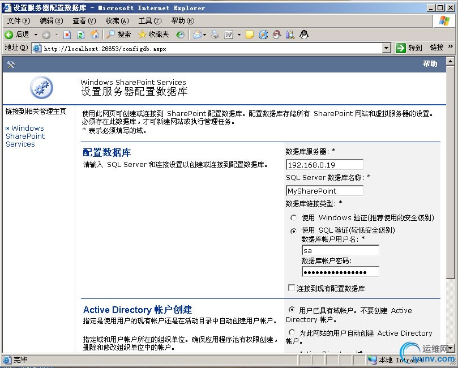This screenshot has width=458, height=368.
Task: Open the 收藏(A) menu
Action: (x=117, y=21)
